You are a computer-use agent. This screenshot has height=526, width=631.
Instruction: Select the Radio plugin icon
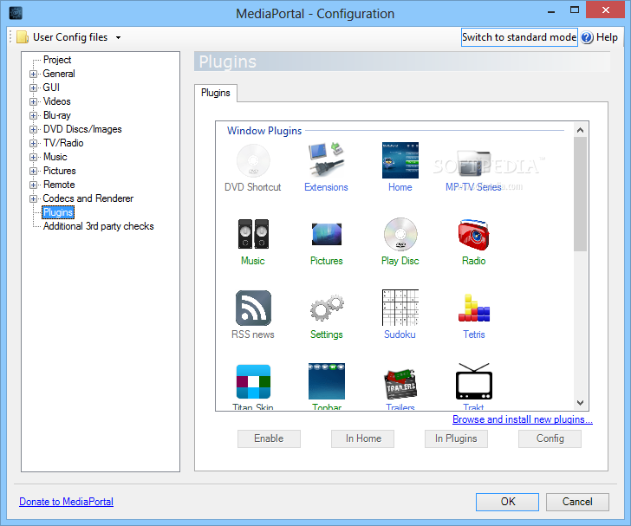[x=473, y=234]
